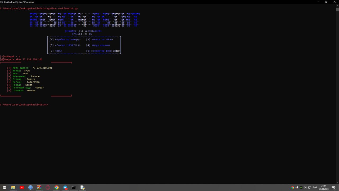
Task: Open the clock showing 21:14
Action: pyautogui.click(x=324, y=188)
